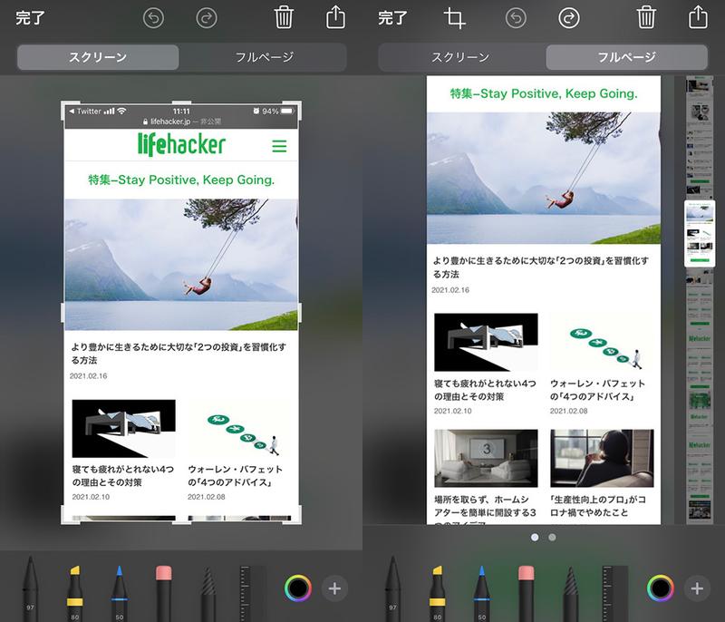Tap Warren Buffett article thumbnail, right preview
Screen dimensions: 725x622
pos(602,342)
